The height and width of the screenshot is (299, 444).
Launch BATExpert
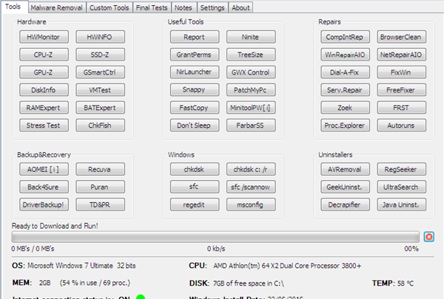coord(100,108)
